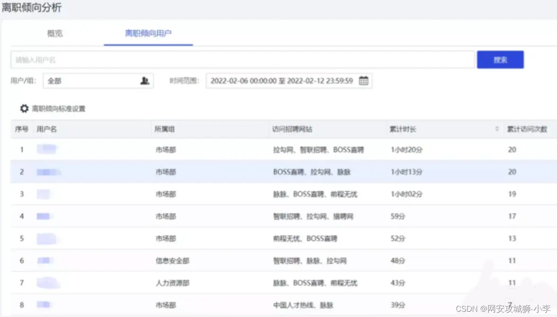Select the cell 中国人才热线、脉脉
Image resolution: width=557 pixels, height=317 pixels.
click(303, 305)
